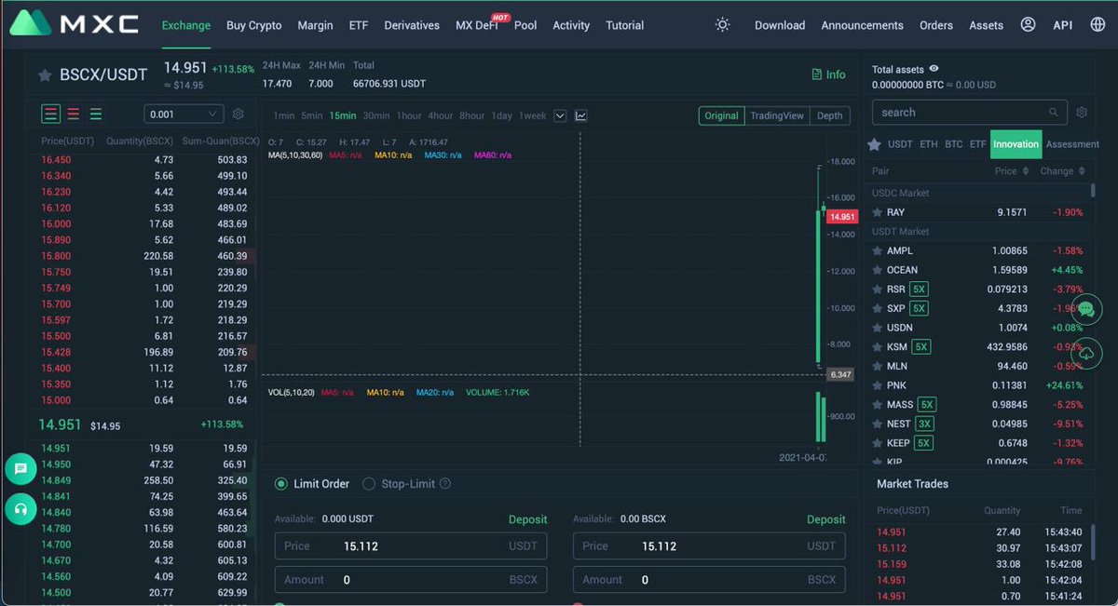Open favorites star tab in market list

click(874, 144)
